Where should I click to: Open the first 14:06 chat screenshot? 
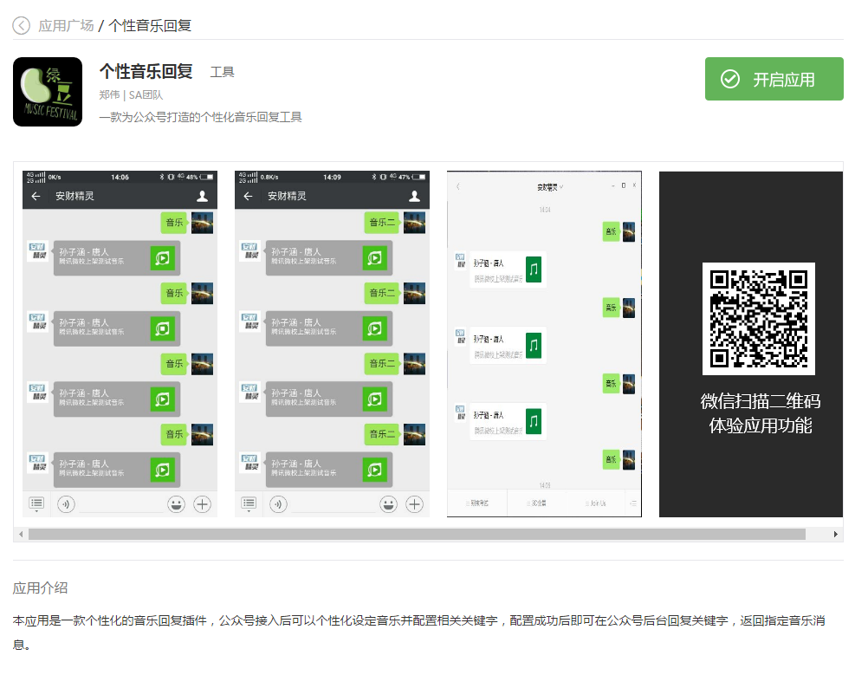(120, 344)
